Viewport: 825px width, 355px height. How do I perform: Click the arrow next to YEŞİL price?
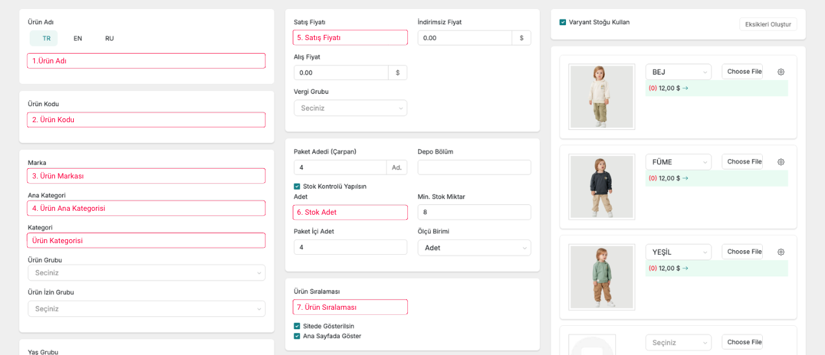(685, 268)
